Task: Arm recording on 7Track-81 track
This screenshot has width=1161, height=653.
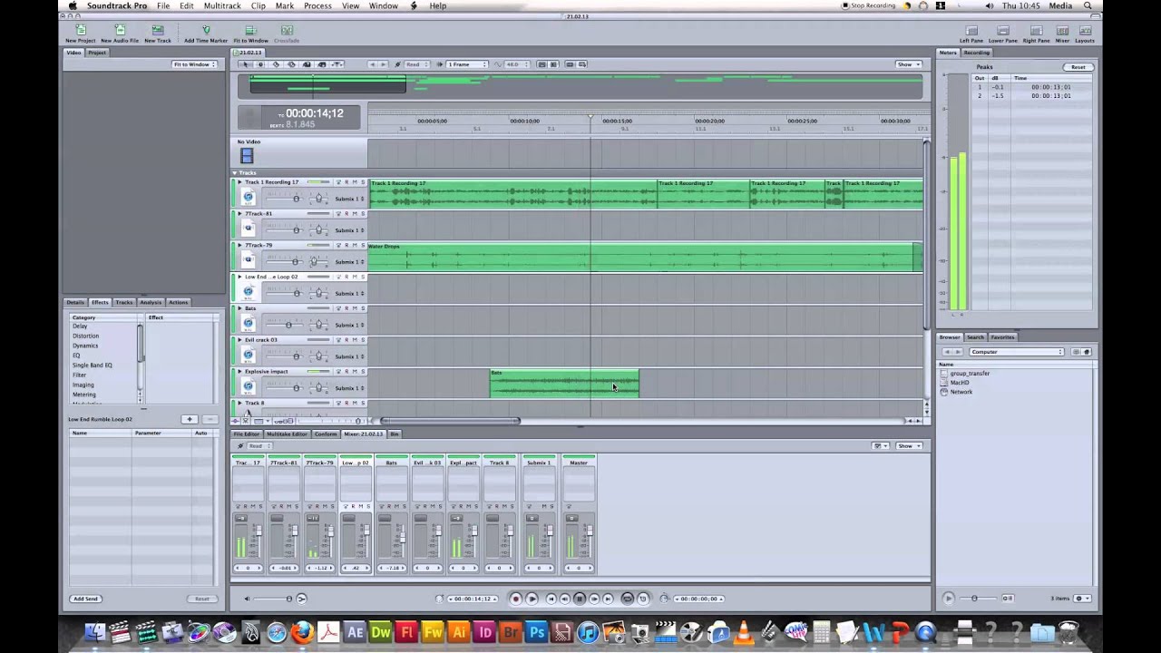Action: point(346,214)
